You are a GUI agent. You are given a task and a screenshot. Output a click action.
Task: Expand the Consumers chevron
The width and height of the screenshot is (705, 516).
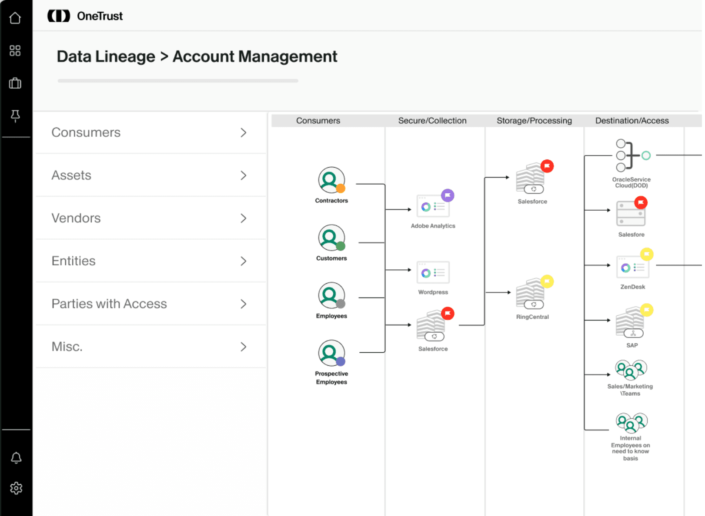tap(244, 132)
